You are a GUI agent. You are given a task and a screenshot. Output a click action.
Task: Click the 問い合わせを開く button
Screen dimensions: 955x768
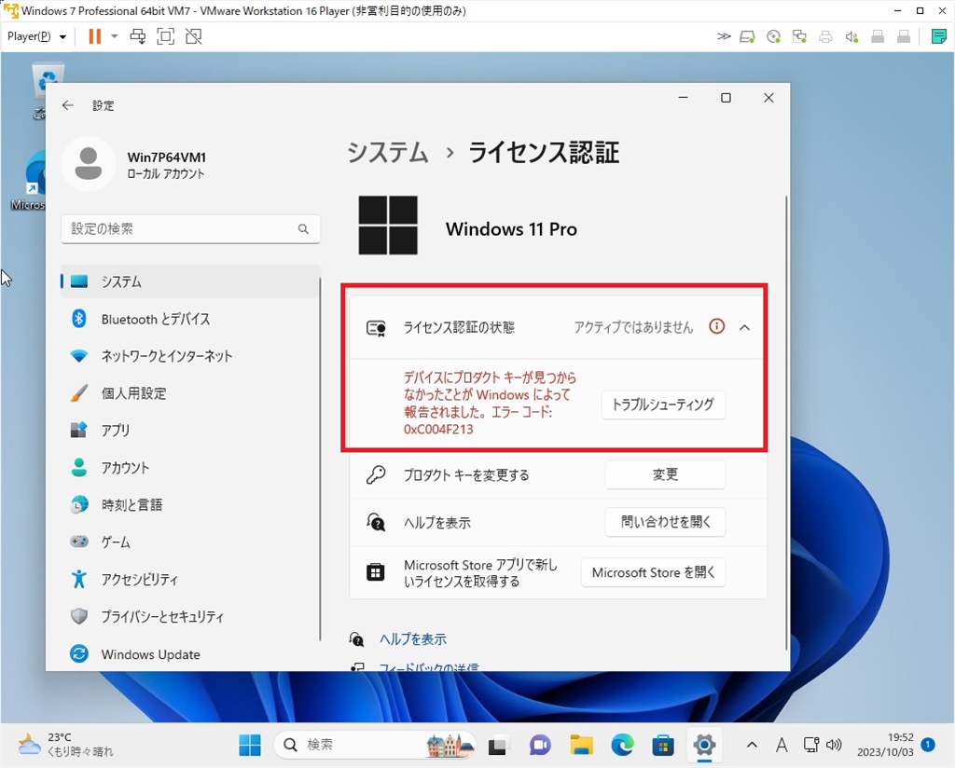pos(665,522)
